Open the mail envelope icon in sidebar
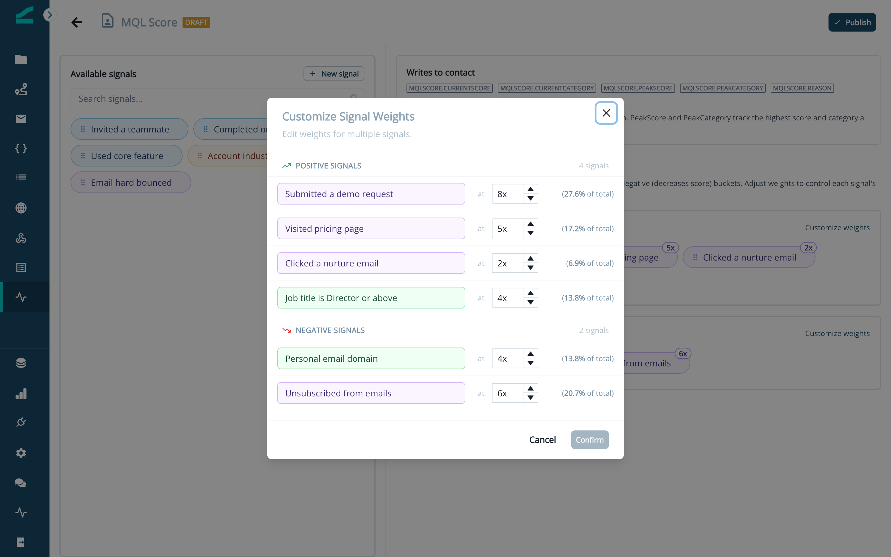 (21, 119)
